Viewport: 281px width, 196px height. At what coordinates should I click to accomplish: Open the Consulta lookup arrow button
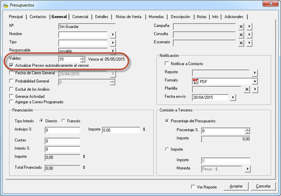249,35
